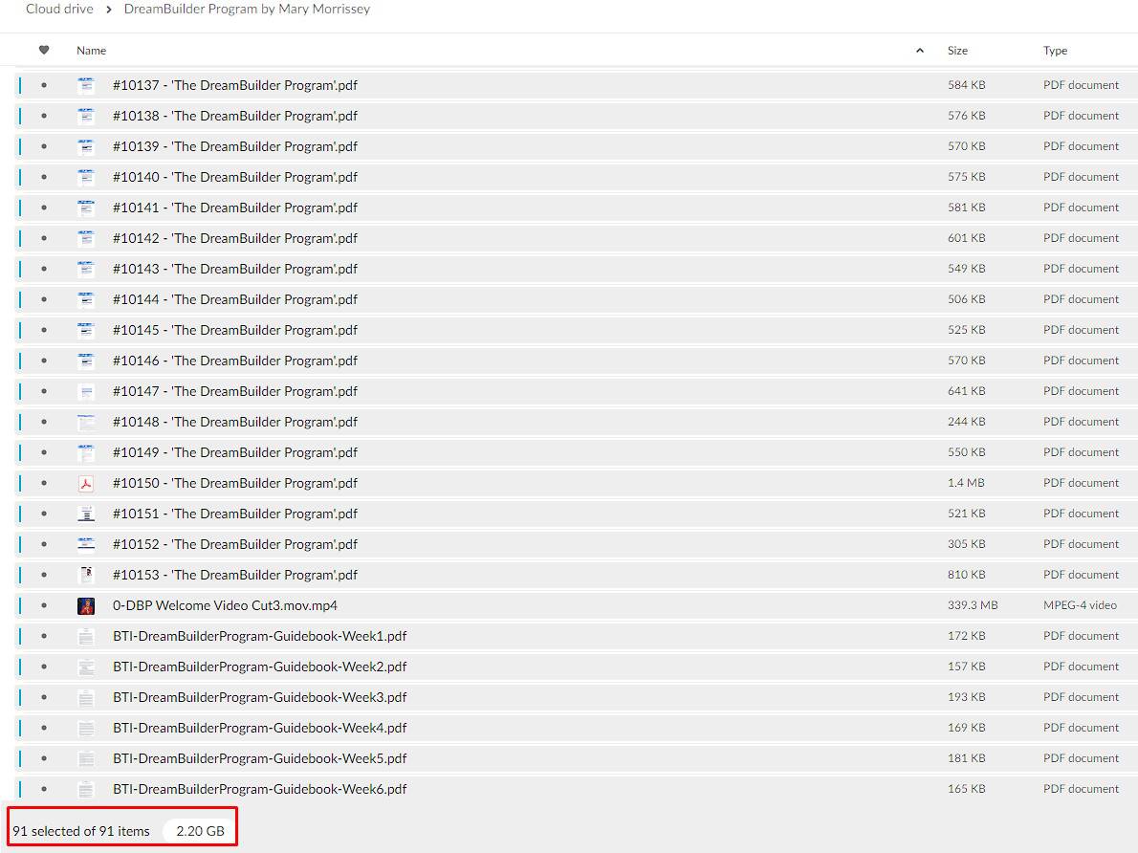Click the "575 KB" size of #10140

pos(967,176)
